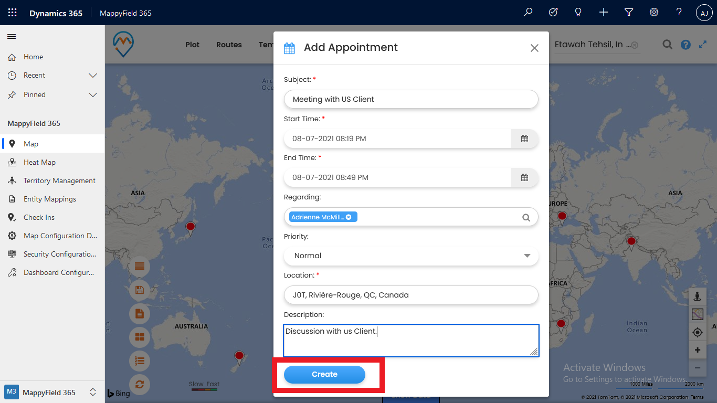Switch map type with the layer control
This screenshot has width=717, height=403.
point(698,314)
